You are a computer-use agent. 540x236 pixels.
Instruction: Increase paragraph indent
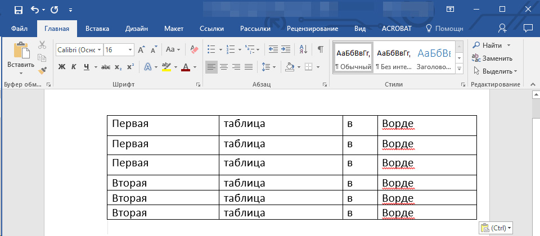coord(286,49)
